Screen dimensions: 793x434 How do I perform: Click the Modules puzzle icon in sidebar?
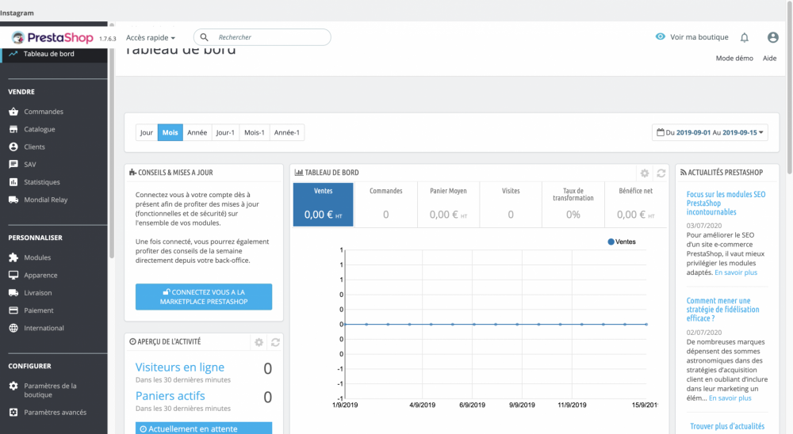pos(13,257)
